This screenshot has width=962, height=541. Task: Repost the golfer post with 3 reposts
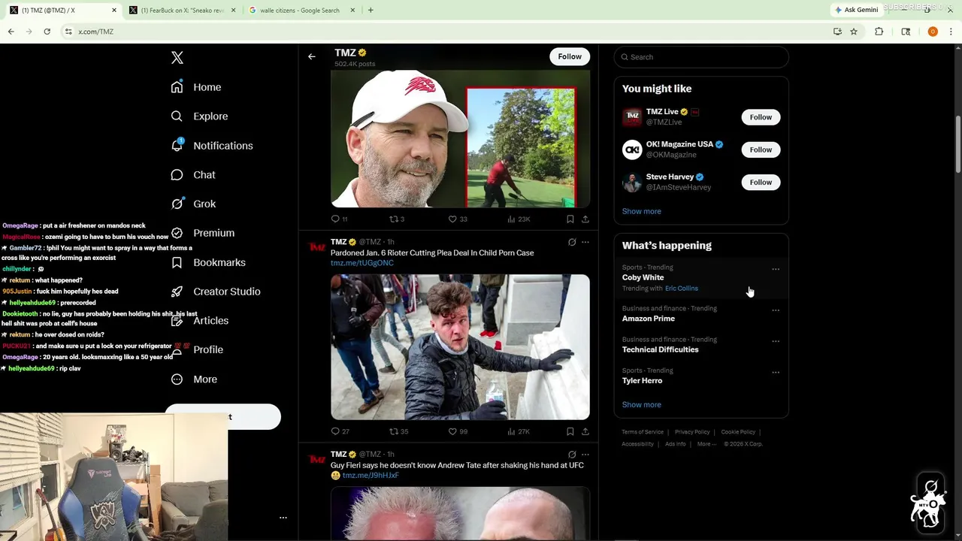pyautogui.click(x=397, y=219)
